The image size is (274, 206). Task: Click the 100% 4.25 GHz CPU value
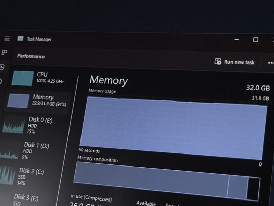tap(50, 81)
